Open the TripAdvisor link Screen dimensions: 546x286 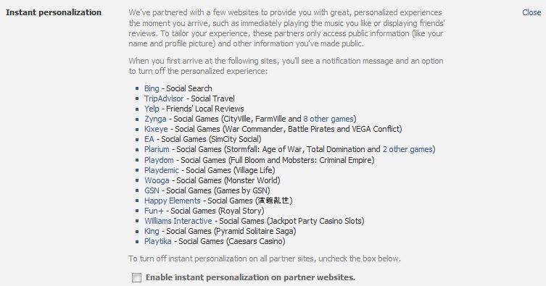164,98
